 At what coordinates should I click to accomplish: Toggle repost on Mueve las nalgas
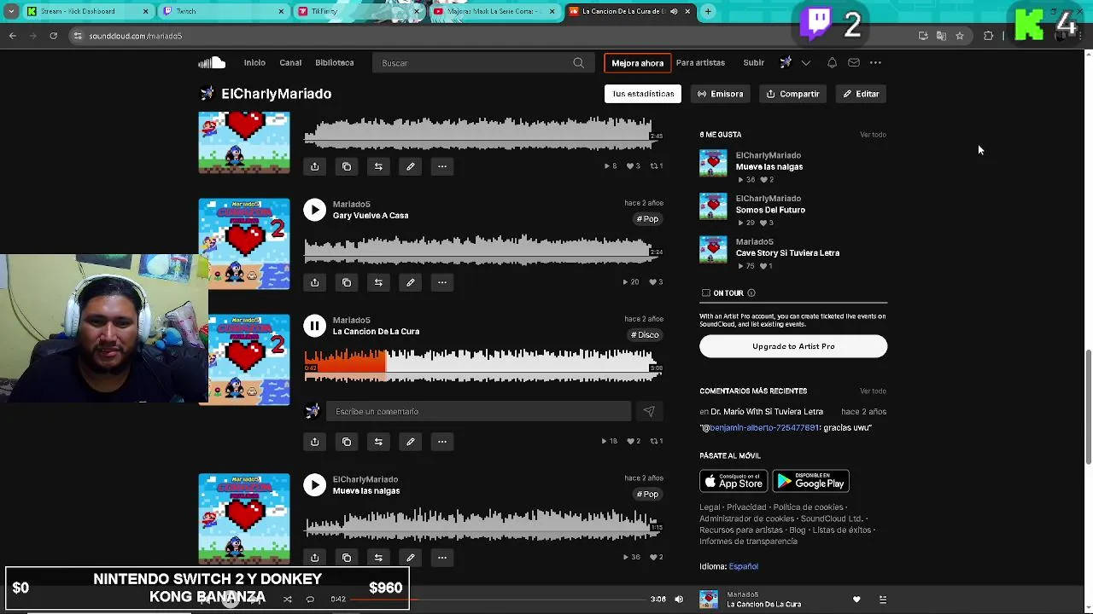tap(378, 558)
